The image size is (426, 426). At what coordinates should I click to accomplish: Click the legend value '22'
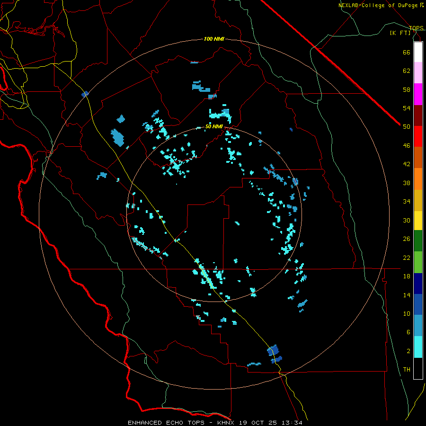tap(407, 257)
